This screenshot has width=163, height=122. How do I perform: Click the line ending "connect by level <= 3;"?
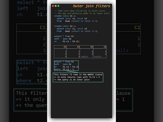coord(77,21)
